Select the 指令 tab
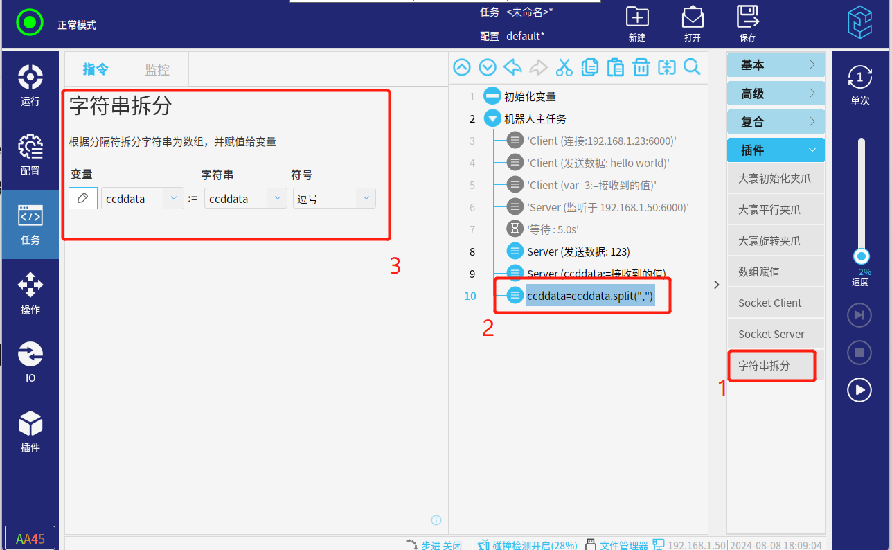The width and height of the screenshot is (892, 550). [x=96, y=69]
